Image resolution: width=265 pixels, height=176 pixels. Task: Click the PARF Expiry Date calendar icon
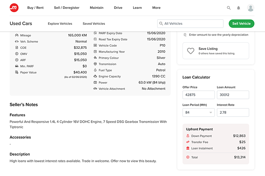pyautogui.click(x=95, y=33)
